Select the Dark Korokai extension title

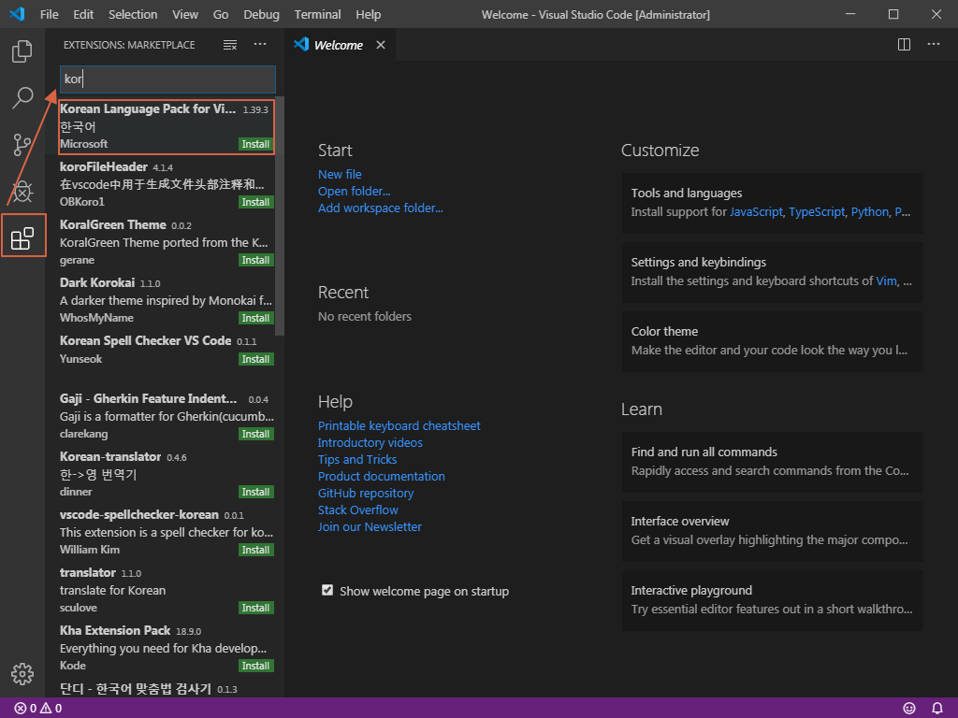point(97,282)
